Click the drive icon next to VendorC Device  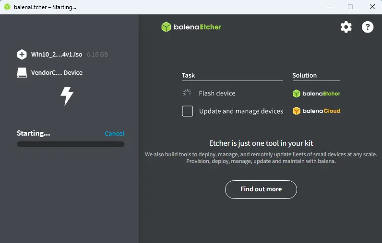(22, 73)
